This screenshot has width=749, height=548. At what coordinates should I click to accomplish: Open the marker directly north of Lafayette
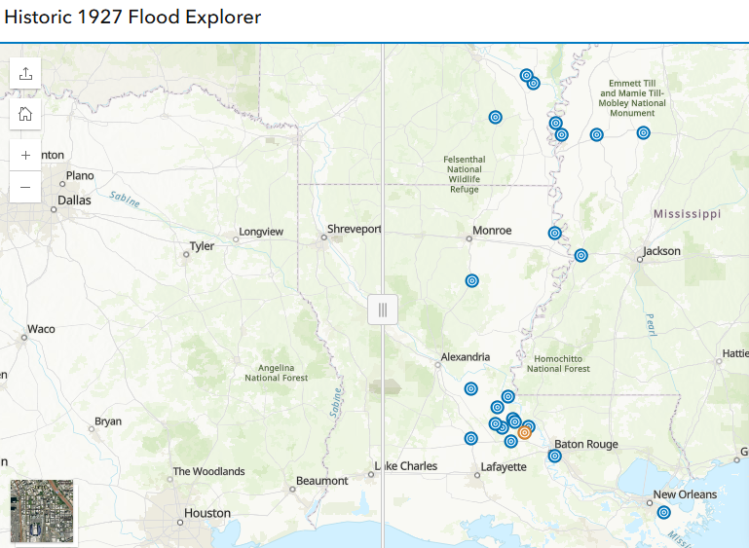pos(471,438)
